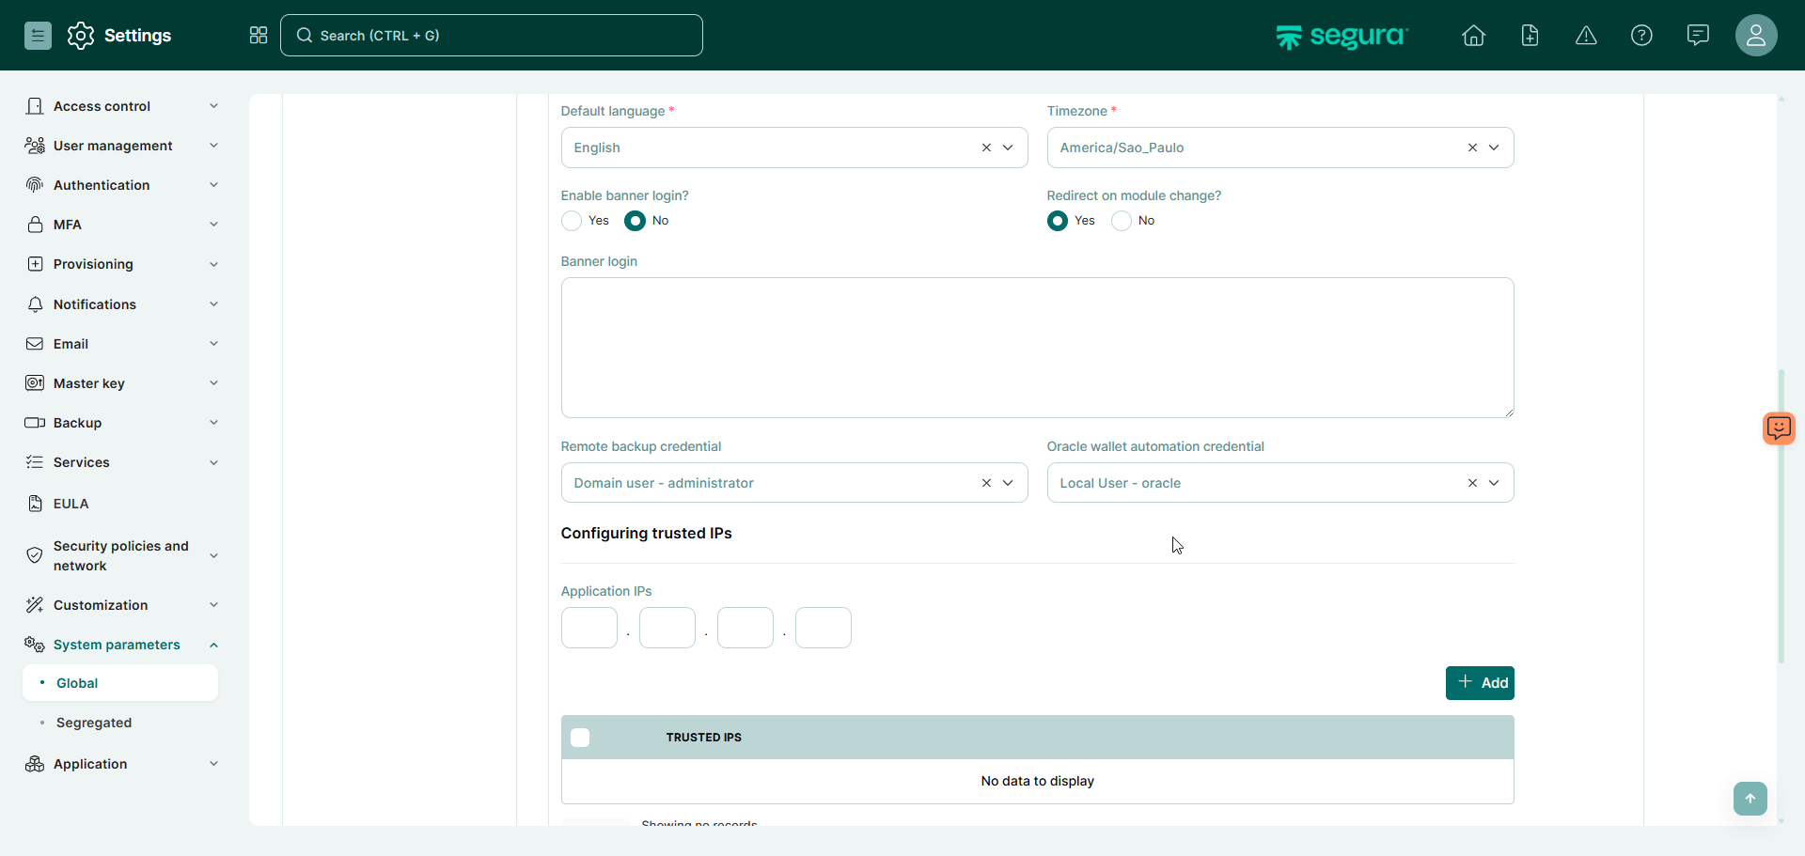Screen dimensions: 1805x856
Task: Expand the Remote backup credential dropdown
Action: click(x=1008, y=483)
